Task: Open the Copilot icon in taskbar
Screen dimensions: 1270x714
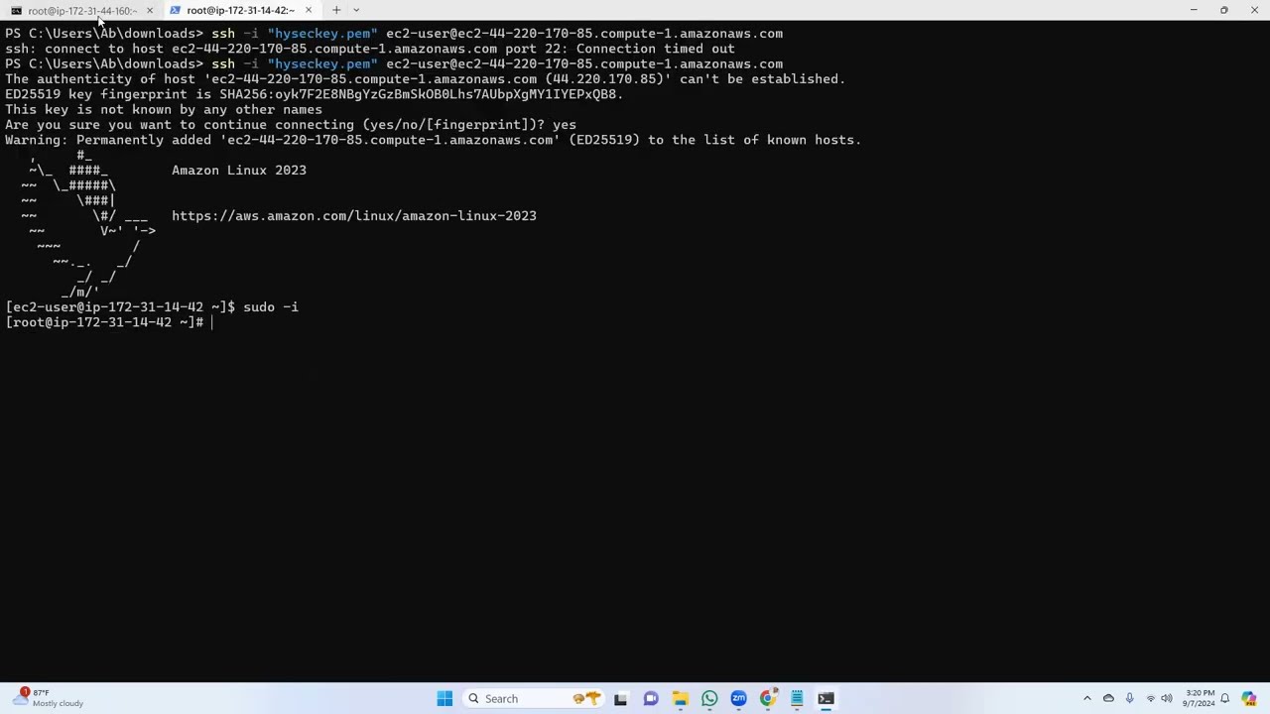Action: 1249,699
